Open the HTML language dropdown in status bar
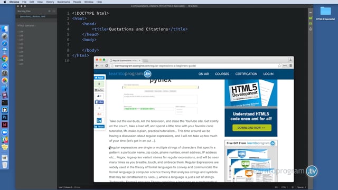Viewport: 338px width, 190px height. (285, 187)
